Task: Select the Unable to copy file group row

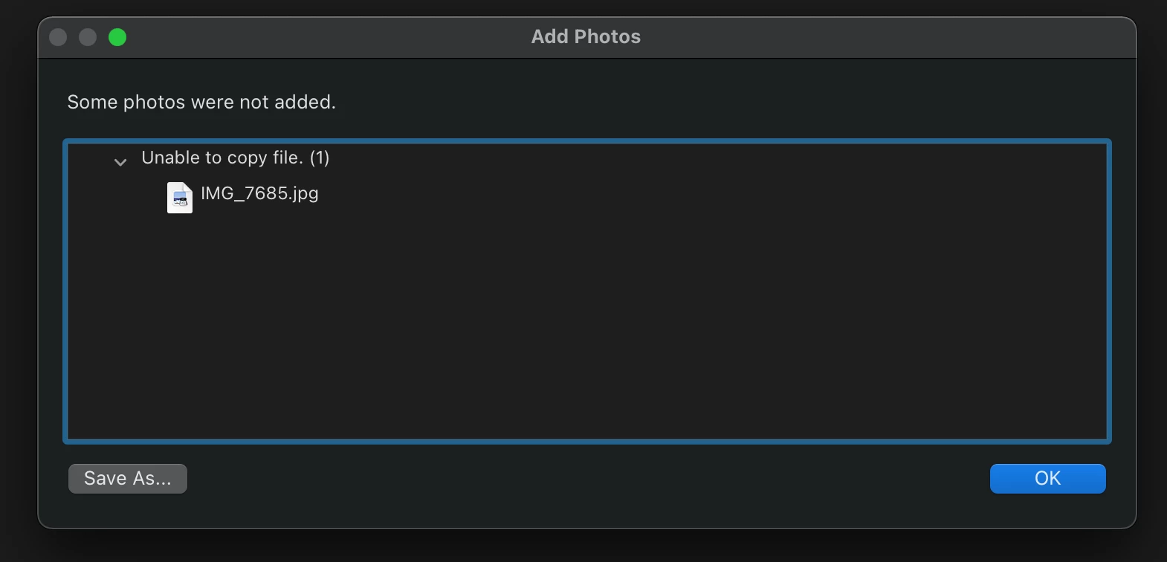Action: click(235, 158)
